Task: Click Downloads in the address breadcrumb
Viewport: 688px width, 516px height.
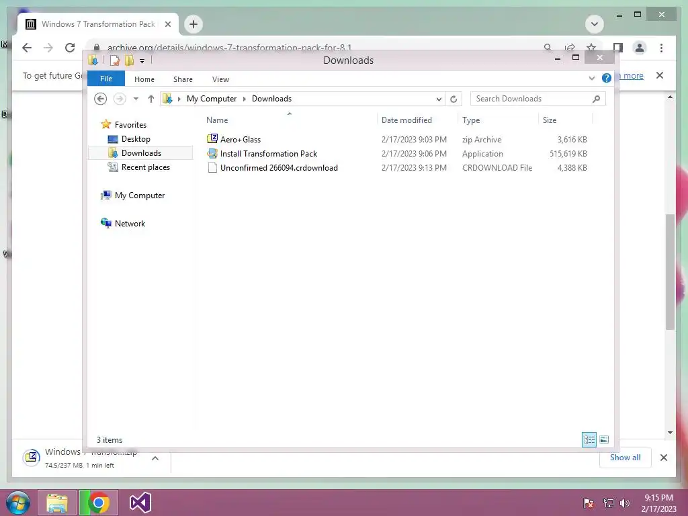Action: coord(271,99)
